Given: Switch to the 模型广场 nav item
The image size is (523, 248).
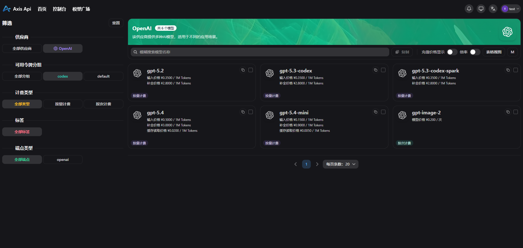Looking at the screenshot, I should click(x=81, y=9).
